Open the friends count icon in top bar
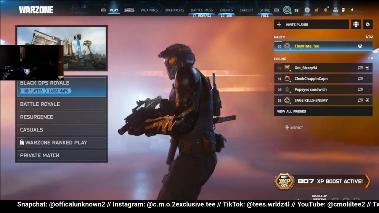The width and height of the screenshot is (379, 213). [343, 10]
